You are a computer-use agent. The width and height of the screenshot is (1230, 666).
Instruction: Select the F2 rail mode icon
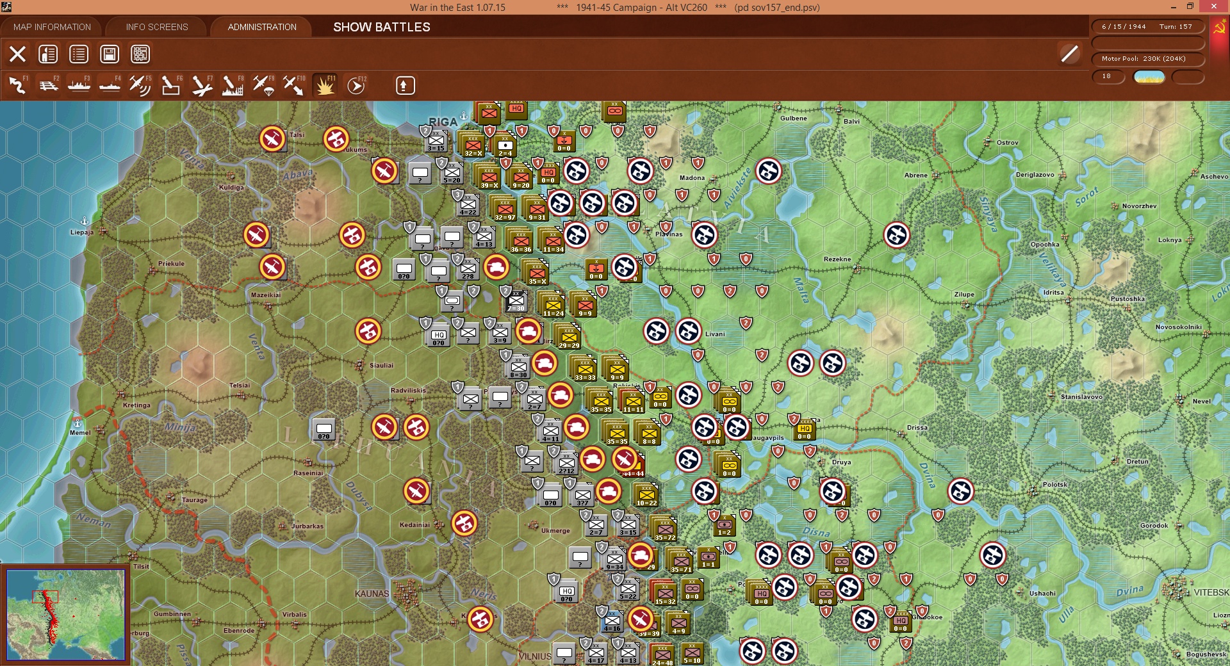point(48,85)
